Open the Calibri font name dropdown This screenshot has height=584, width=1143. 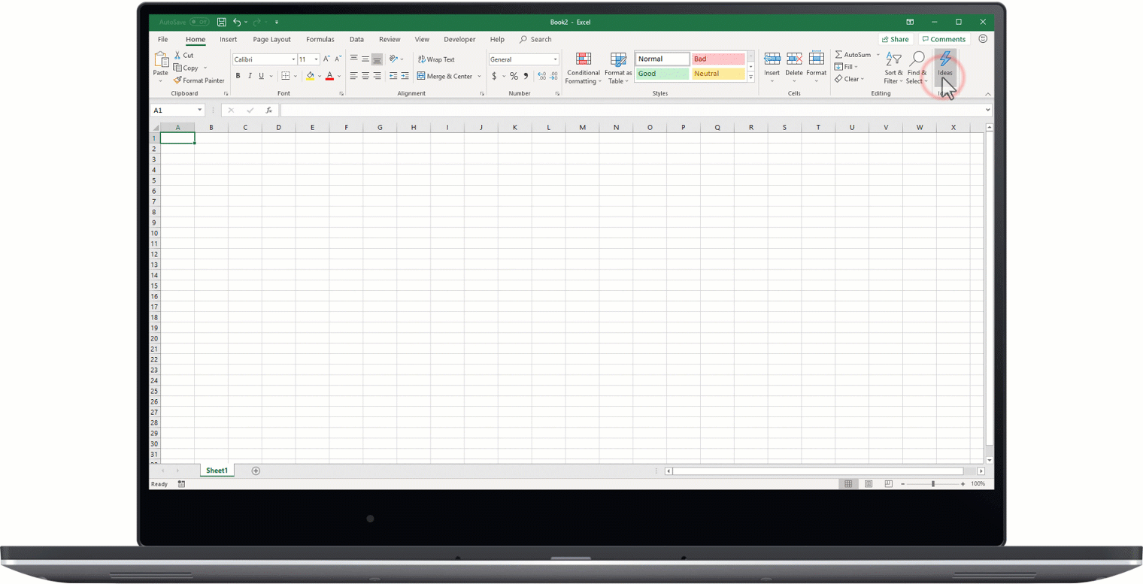(x=293, y=59)
